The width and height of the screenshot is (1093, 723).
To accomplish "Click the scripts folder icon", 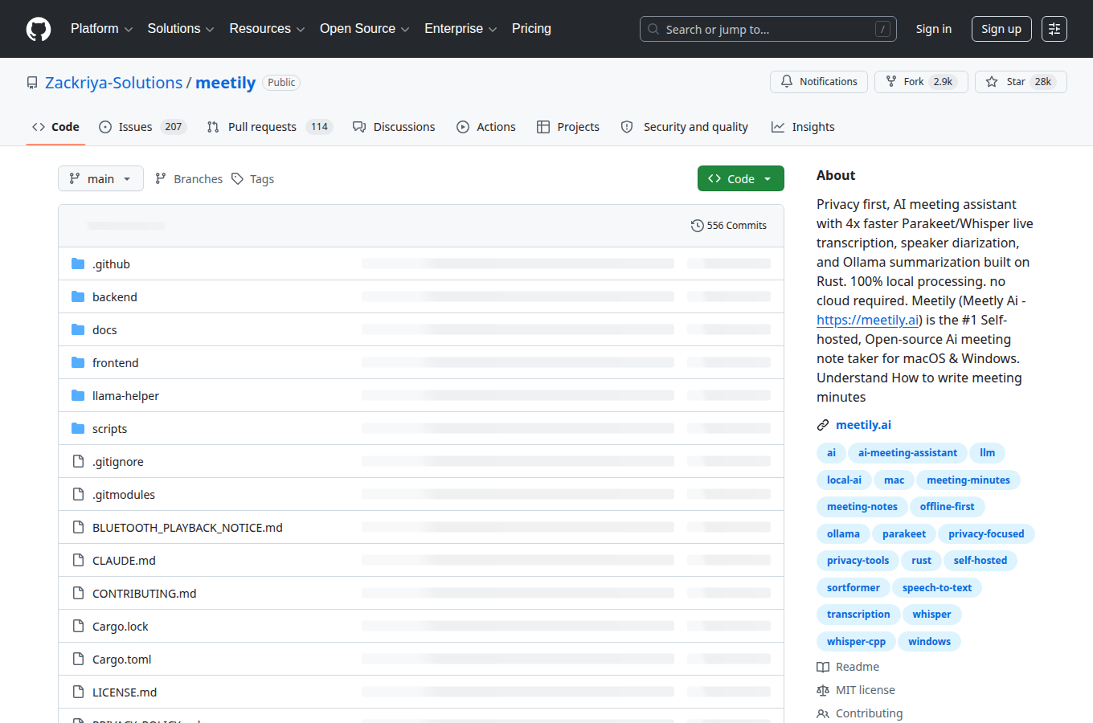I will coord(78,429).
